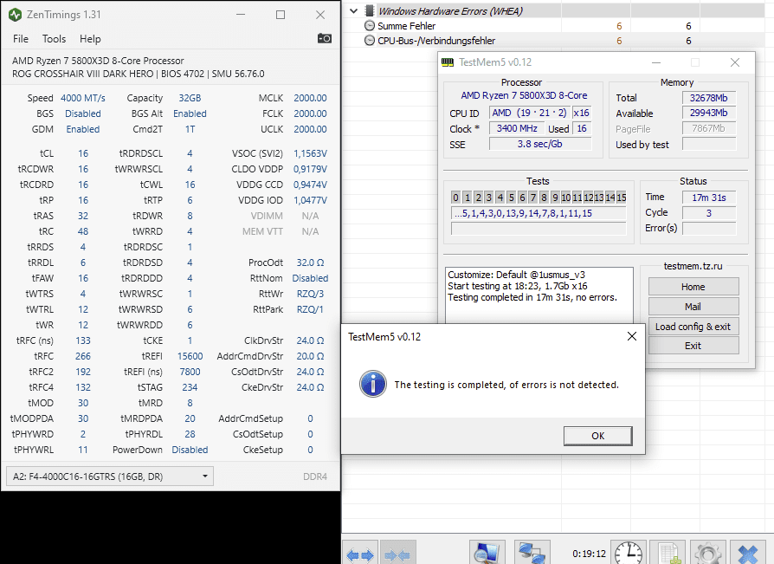
Task: Close the testing completed dialog
Action: 631,336
